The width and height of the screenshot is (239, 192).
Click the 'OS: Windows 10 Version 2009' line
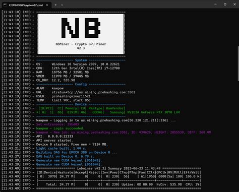point(78,64)
